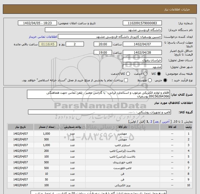Select the جزیی purchase type radio

point(165,80)
